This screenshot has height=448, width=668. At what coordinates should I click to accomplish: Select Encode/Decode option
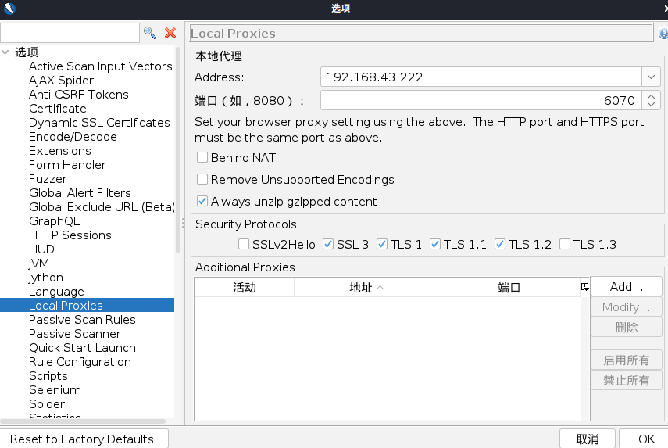coord(73,136)
